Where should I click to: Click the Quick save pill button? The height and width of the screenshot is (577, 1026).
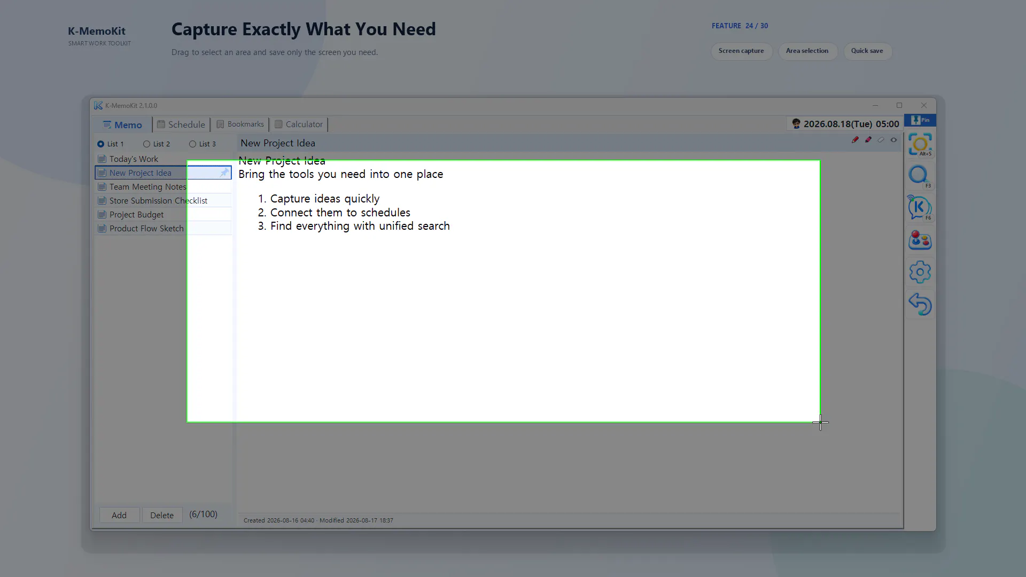tap(867, 51)
